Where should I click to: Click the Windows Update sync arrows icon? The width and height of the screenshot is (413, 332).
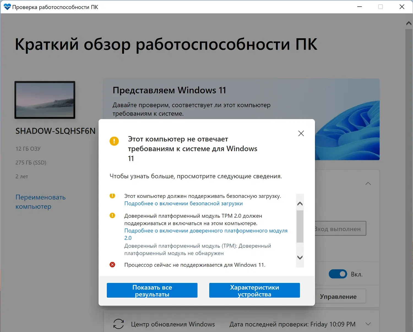[x=118, y=324]
